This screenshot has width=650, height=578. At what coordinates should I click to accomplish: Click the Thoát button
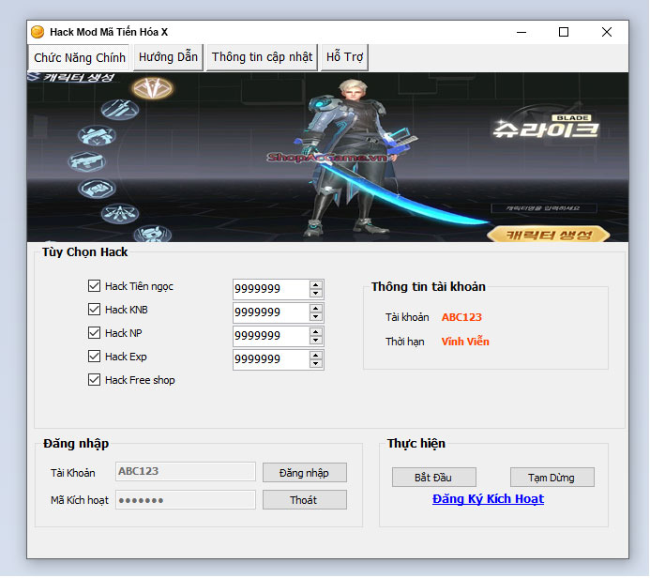coord(305,500)
